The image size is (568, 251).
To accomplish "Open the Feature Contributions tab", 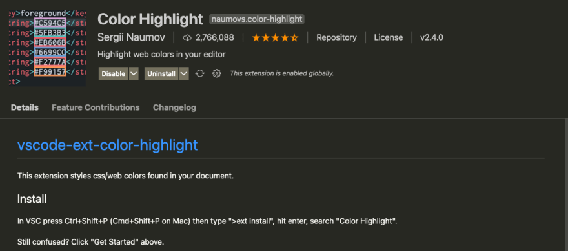I will point(96,107).
